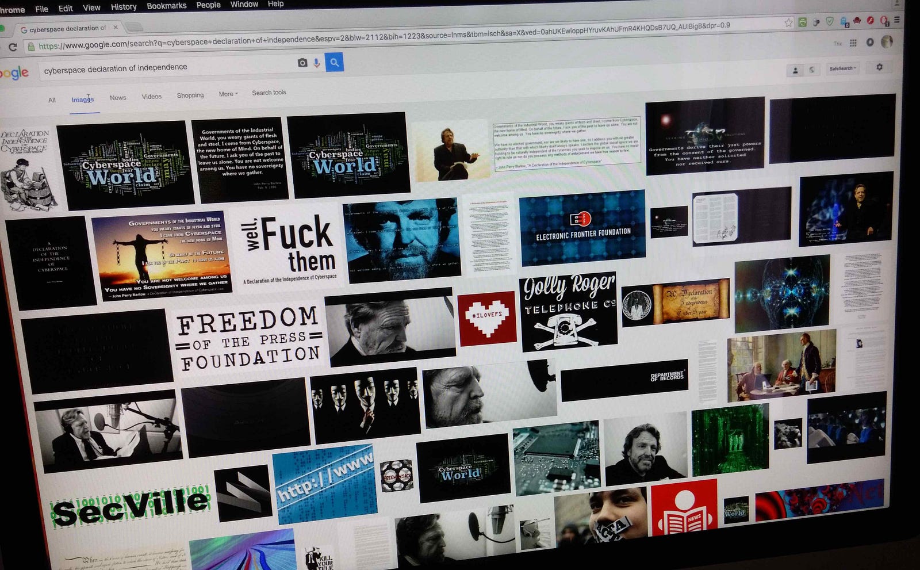Viewport: 920px width, 570px height.
Task: Select global results globe icon
Action: (811, 70)
